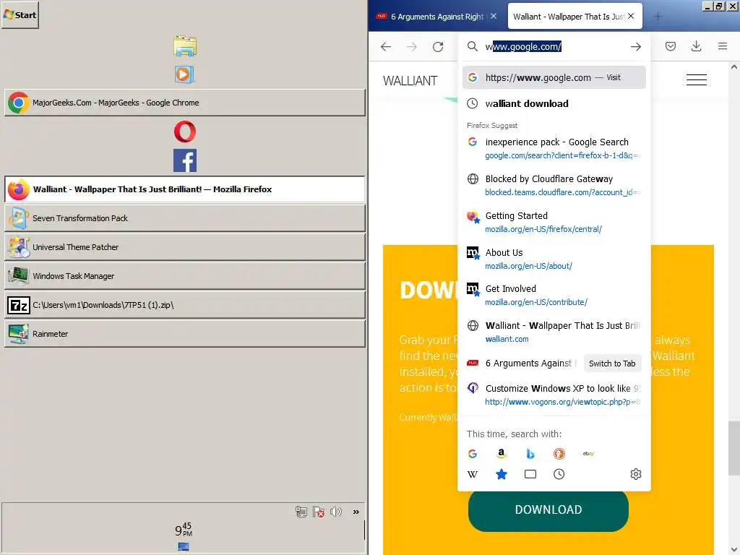The image size is (740, 555).
Task: Close the Walliant browser tab
Action: click(631, 16)
